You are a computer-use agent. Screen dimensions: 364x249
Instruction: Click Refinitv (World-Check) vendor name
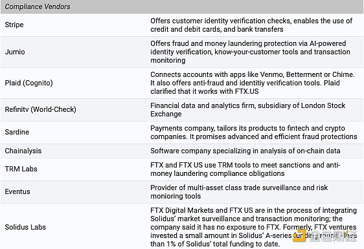point(40,109)
